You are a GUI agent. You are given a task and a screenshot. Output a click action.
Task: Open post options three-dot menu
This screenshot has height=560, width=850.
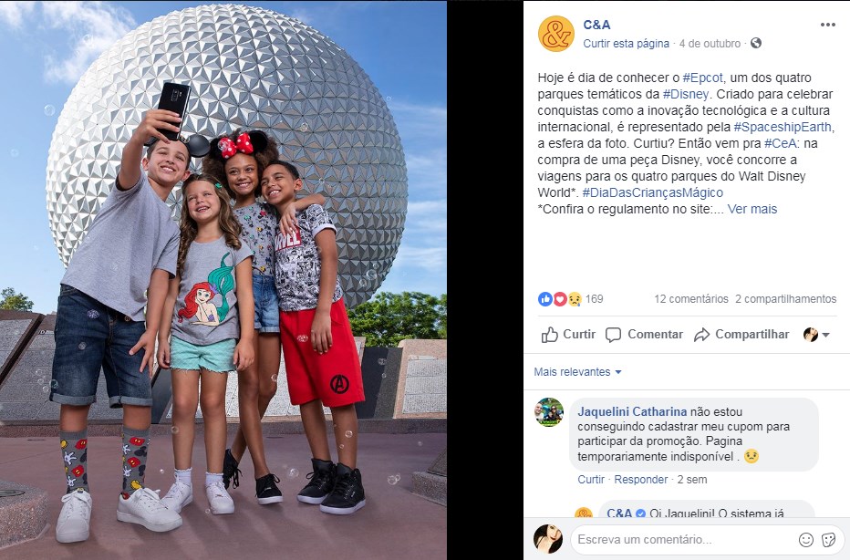[x=827, y=25]
